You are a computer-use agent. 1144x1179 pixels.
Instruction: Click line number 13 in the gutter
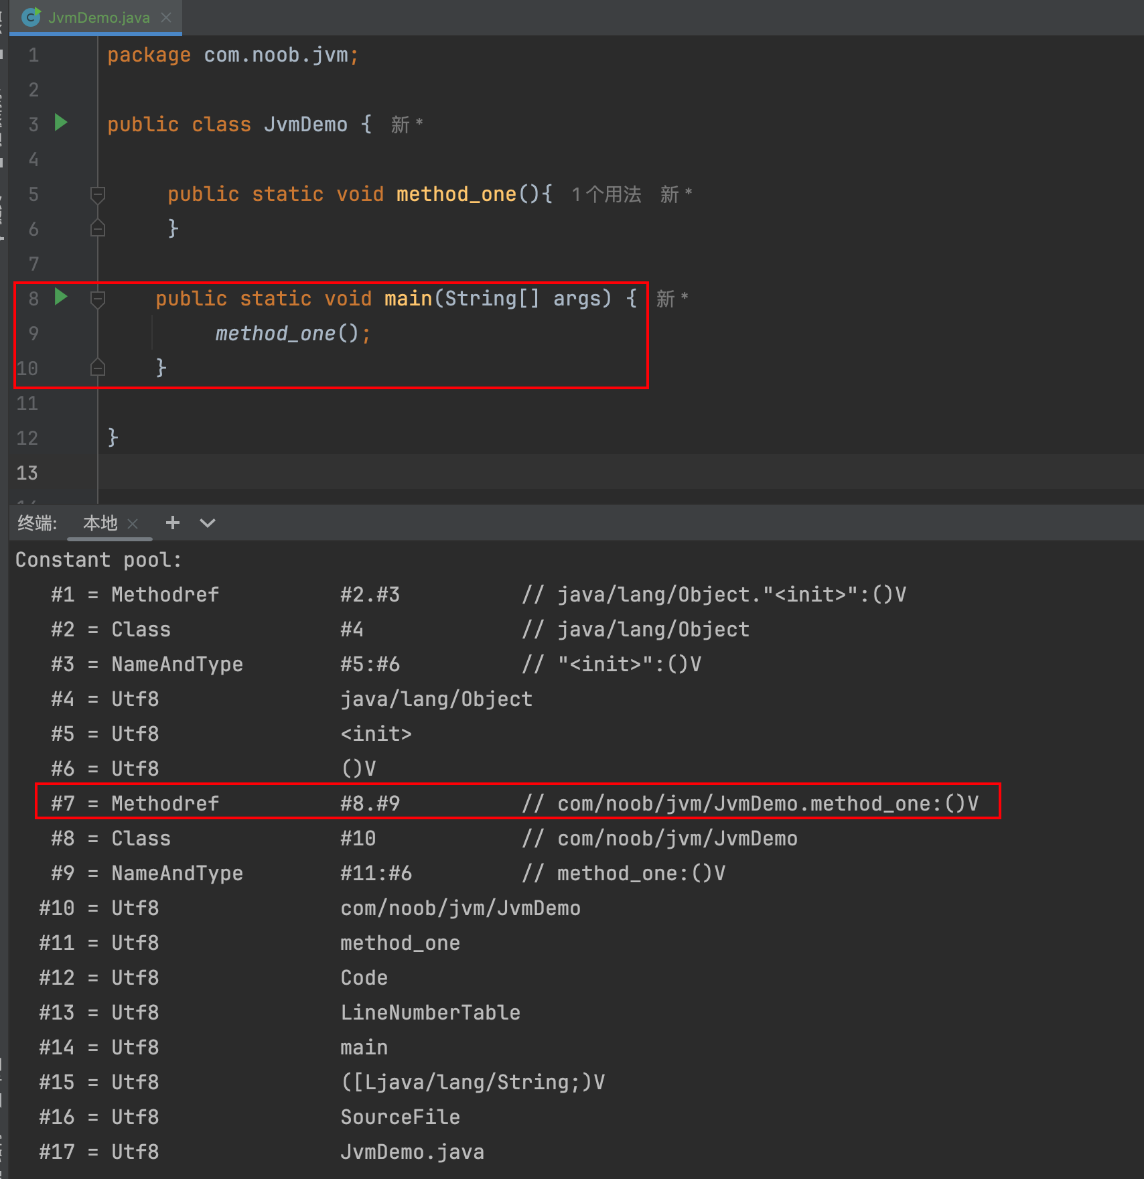[27, 473]
